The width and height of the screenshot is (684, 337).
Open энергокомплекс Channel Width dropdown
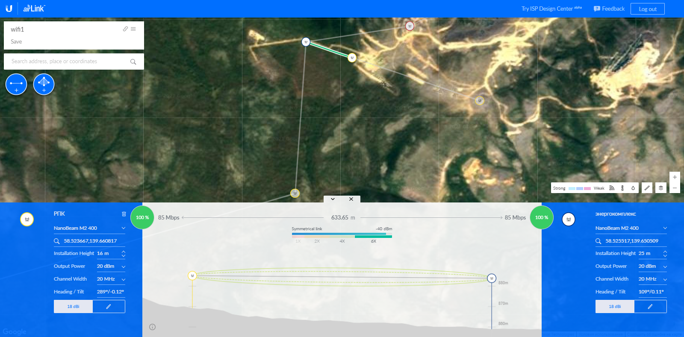coord(653,279)
